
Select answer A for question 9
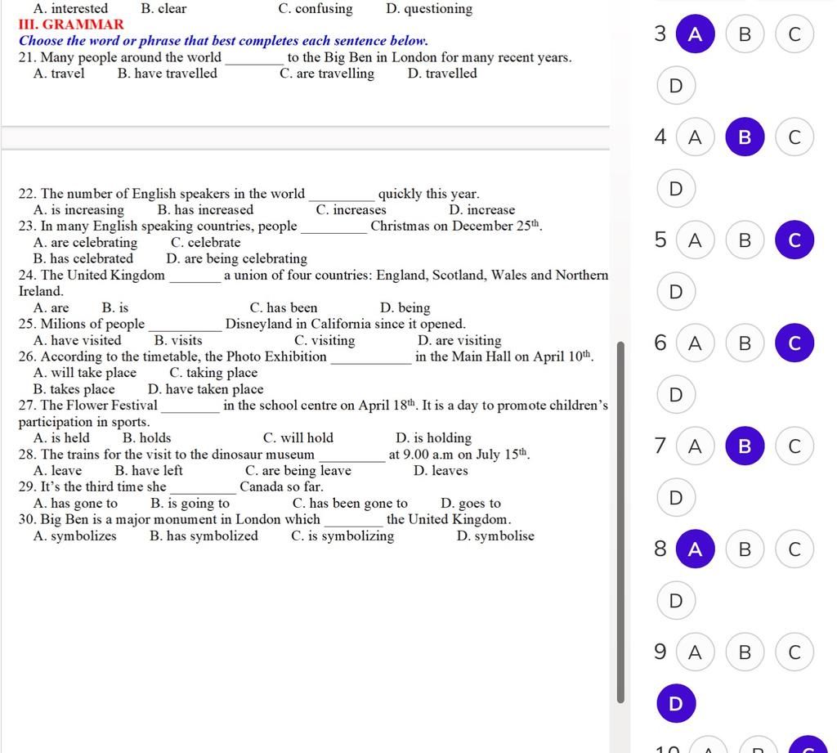(695, 652)
